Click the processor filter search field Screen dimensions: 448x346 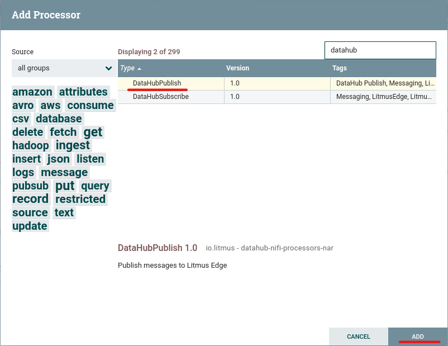click(380, 50)
